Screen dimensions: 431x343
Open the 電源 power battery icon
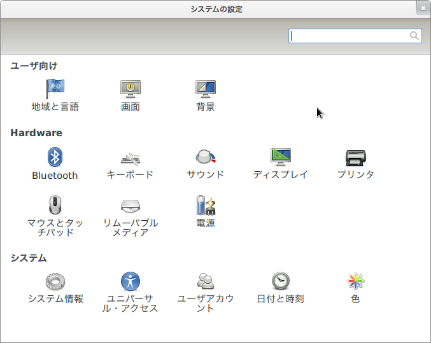pyautogui.click(x=206, y=205)
